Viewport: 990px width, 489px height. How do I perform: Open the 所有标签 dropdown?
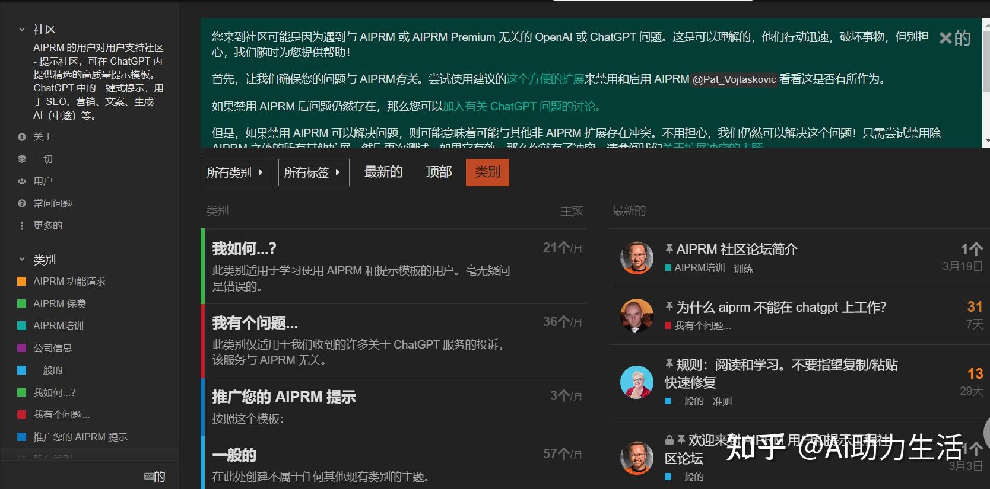[313, 172]
